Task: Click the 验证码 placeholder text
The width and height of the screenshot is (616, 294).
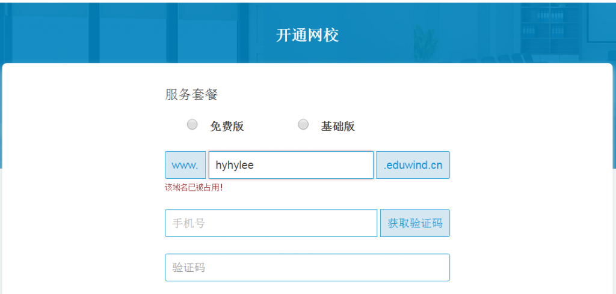Action: click(188, 268)
